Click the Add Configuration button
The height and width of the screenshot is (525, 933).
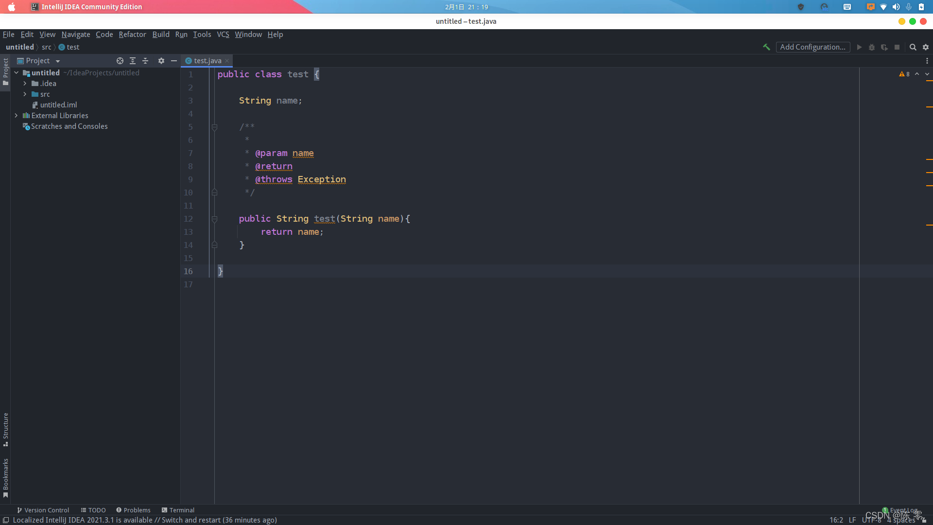point(812,47)
